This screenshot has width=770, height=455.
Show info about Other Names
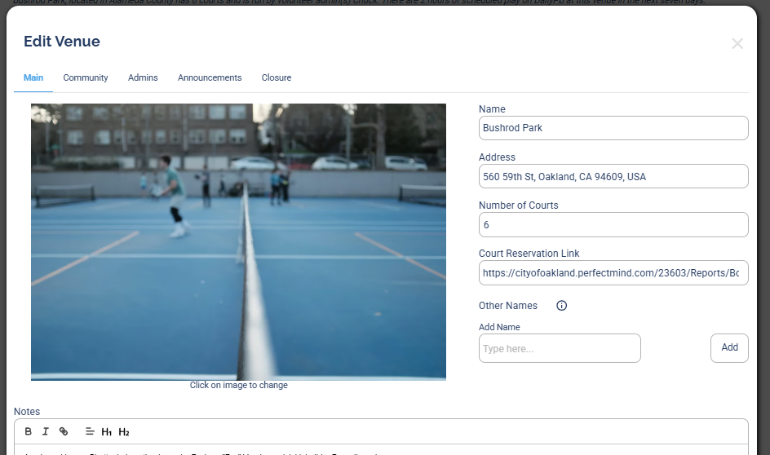point(561,306)
